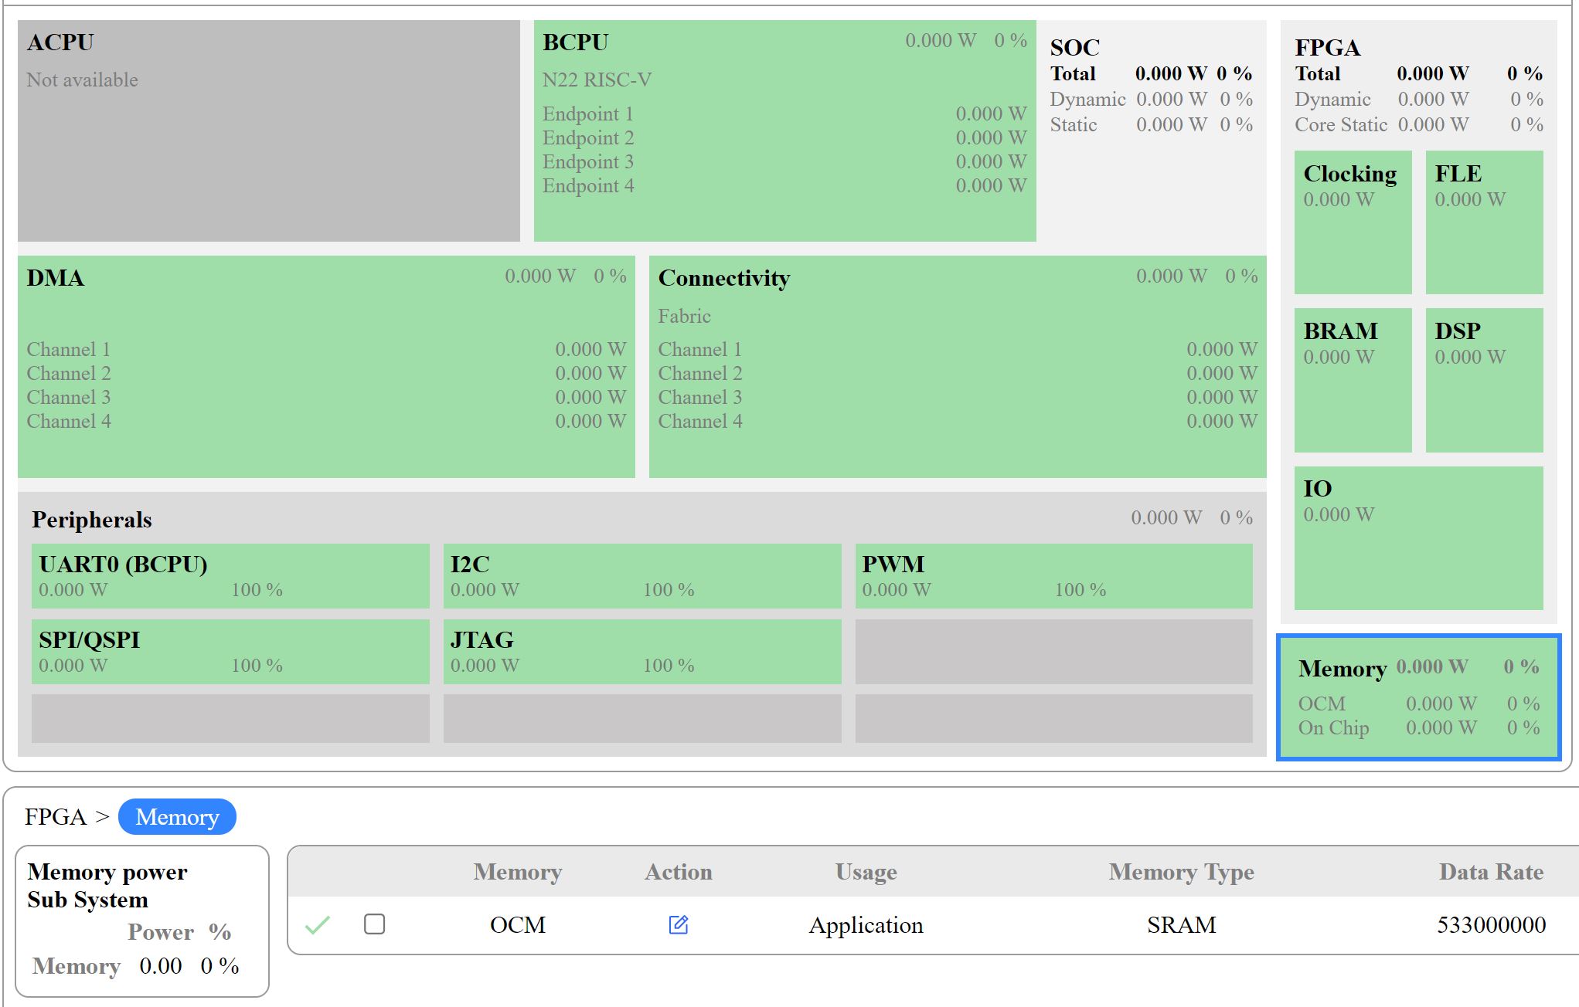Click Endpoint 2 in BCPU block
The height and width of the screenshot is (1007, 1579).
click(784, 138)
